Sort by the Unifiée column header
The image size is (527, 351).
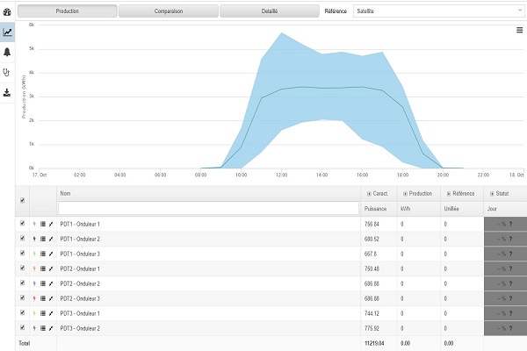[451, 209]
